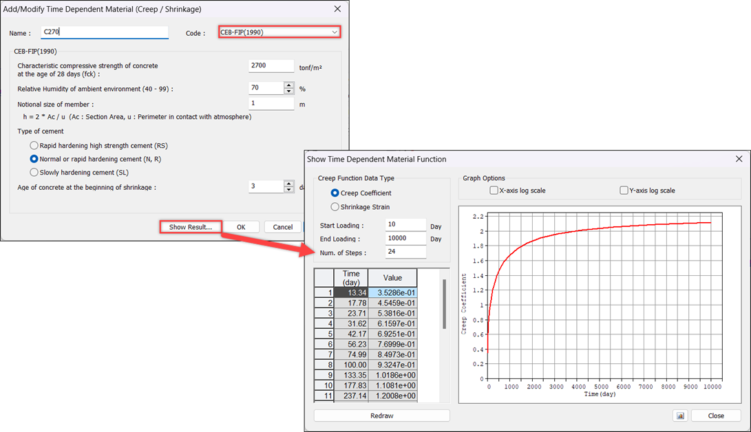
Task: Close the Add/Modify Time Dependent Material dialog
Action: pyautogui.click(x=338, y=9)
